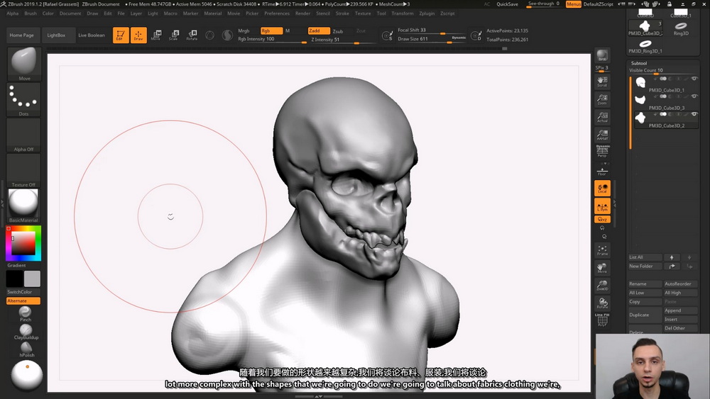Click the Scroll canvas icon
This screenshot has height=399, width=710.
coord(602,82)
